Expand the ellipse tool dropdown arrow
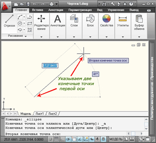The image size is (156, 143). click(x=24, y=30)
